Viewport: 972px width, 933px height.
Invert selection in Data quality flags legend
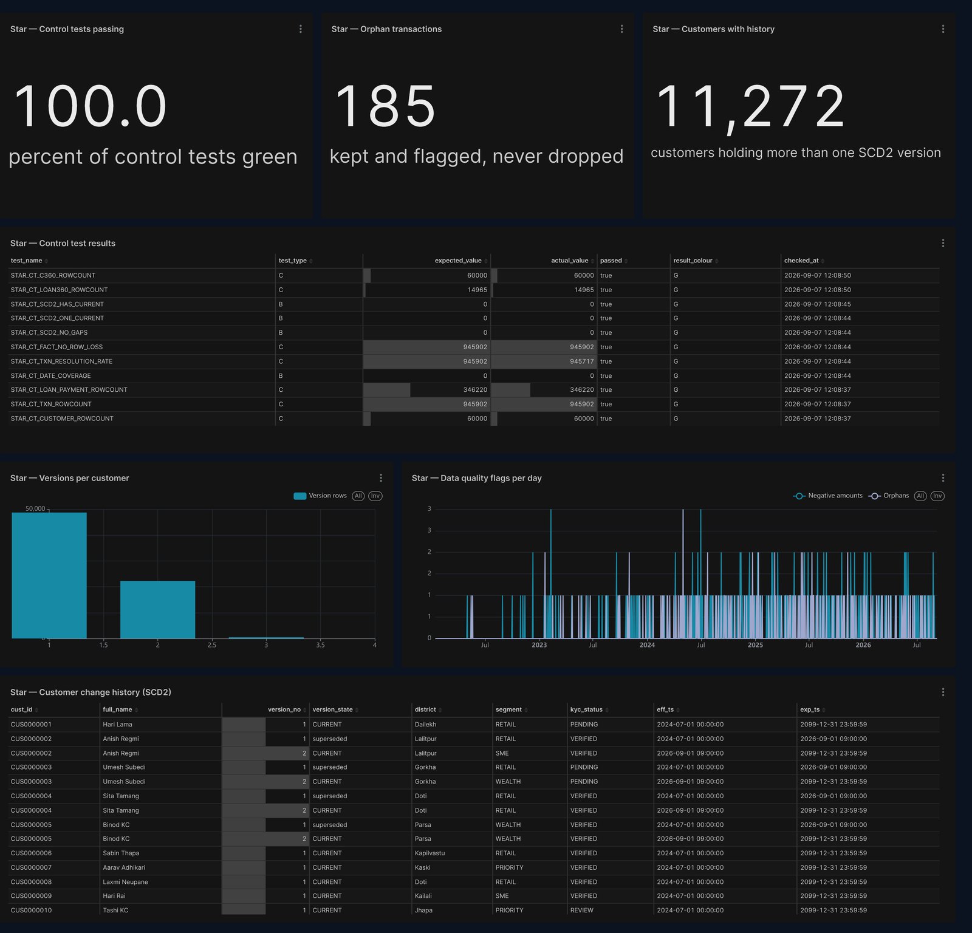click(x=937, y=496)
